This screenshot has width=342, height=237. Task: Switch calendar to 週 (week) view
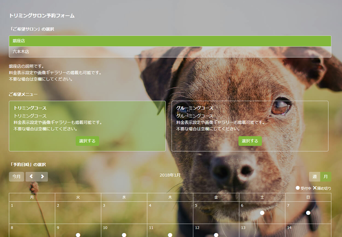314,177
